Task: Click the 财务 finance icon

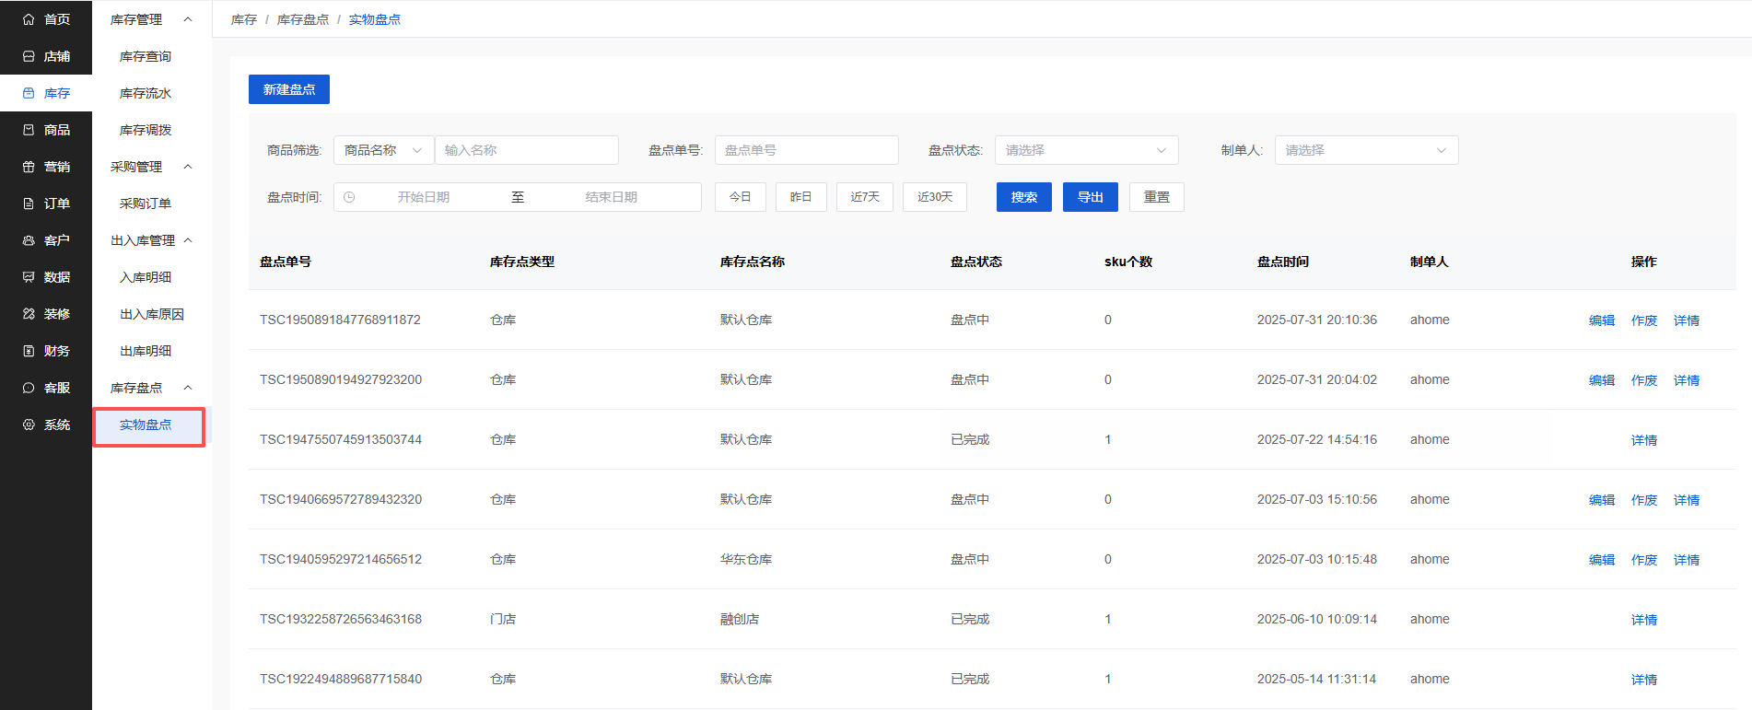Action: pos(29,351)
